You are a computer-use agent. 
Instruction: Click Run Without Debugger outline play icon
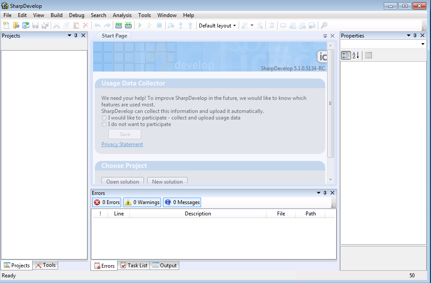coord(149,25)
